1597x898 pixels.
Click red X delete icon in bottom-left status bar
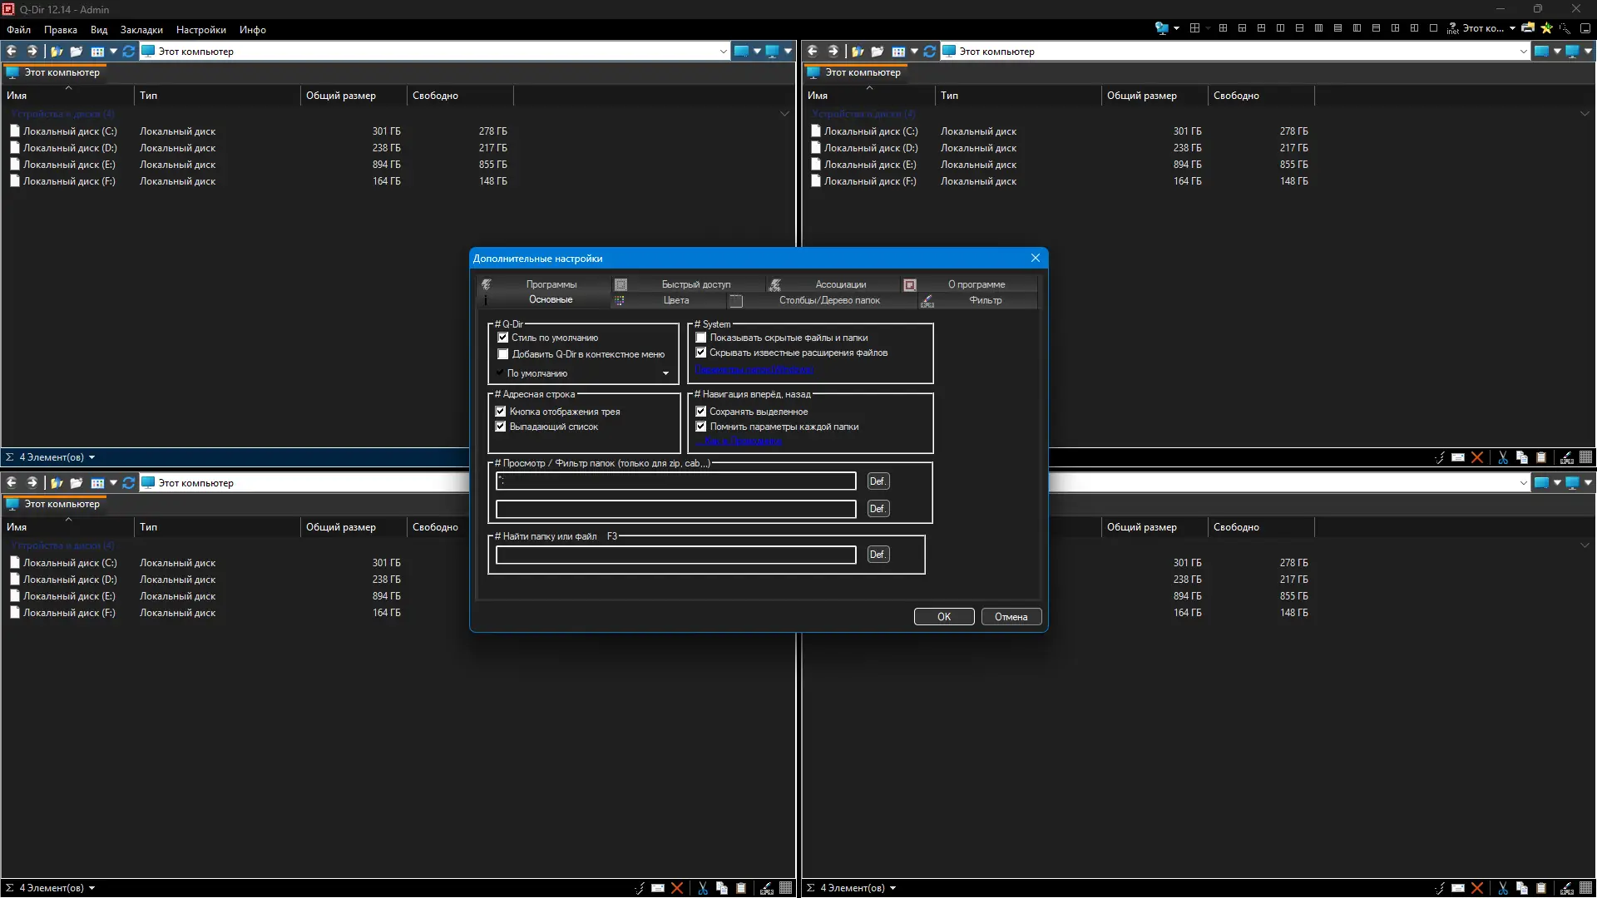pos(677,888)
